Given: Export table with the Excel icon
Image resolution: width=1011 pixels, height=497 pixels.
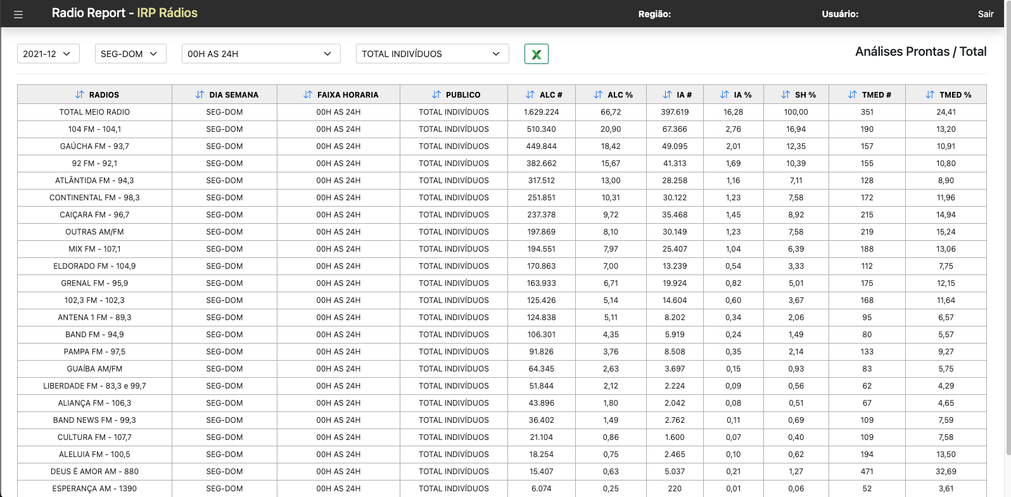Looking at the screenshot, I should pyautogui.click(x=537, y=54).
